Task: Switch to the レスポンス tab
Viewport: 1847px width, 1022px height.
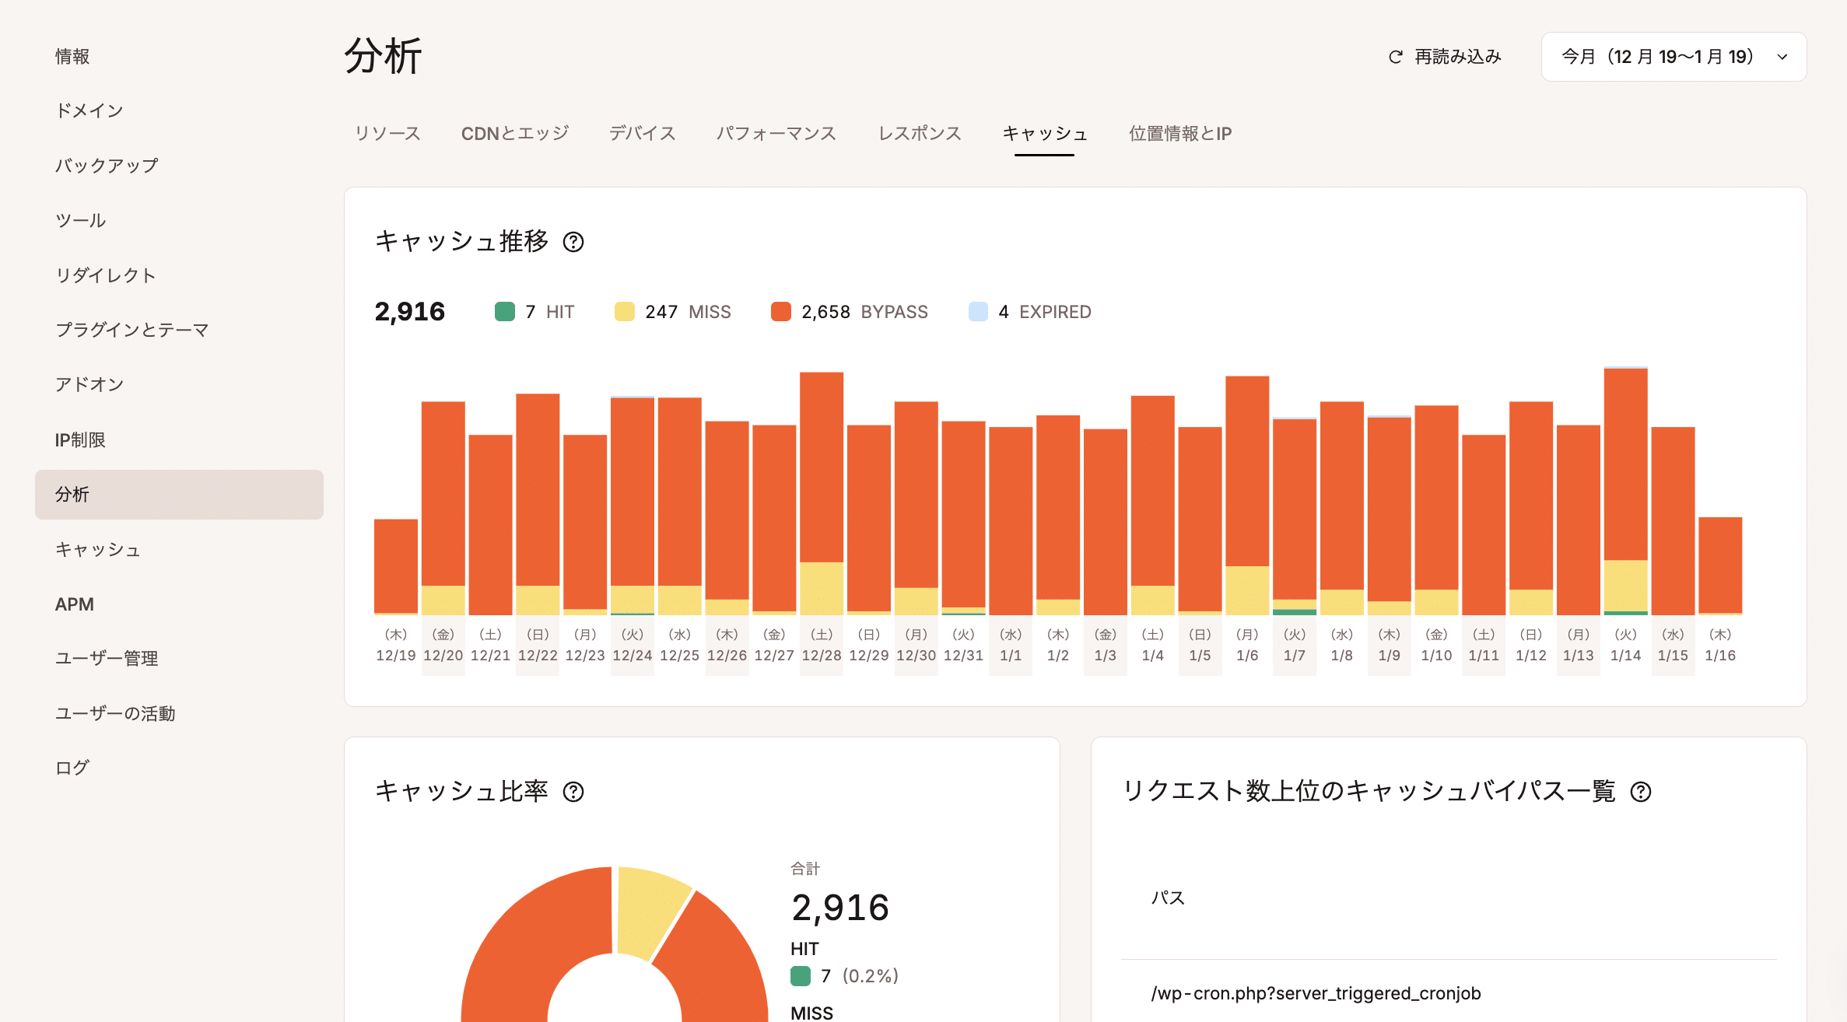Action: [920, 134]
